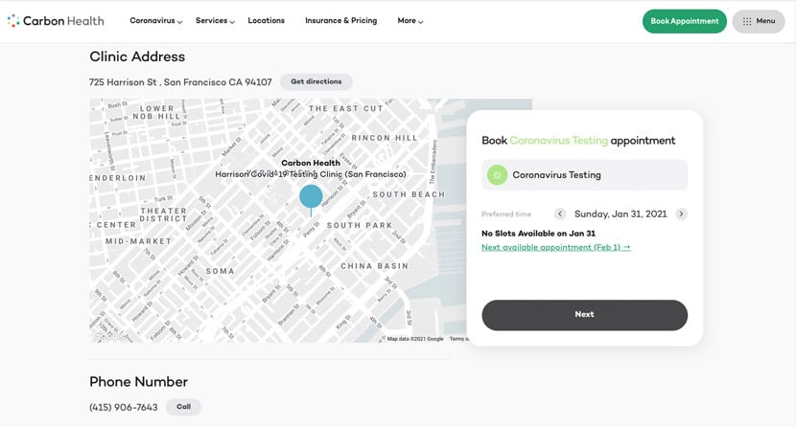Click the blue map location pin
Viewport: 796px width, 427px height.
click(311, 196)
